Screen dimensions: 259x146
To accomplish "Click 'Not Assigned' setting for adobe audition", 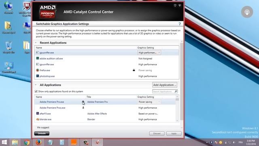I will tap(145, 58).
